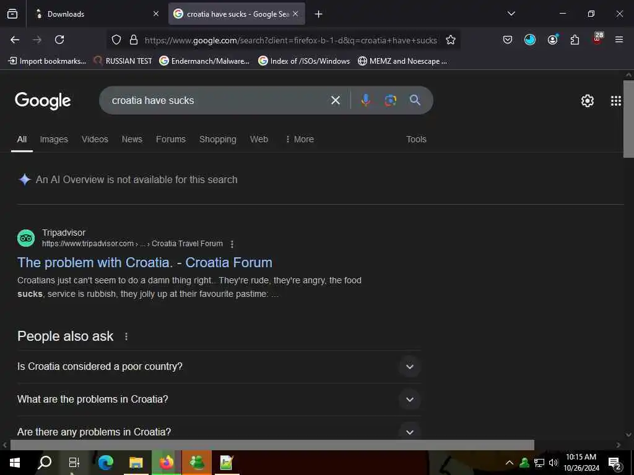
Task: Switch to Shopping results
Action: (217, 139)
